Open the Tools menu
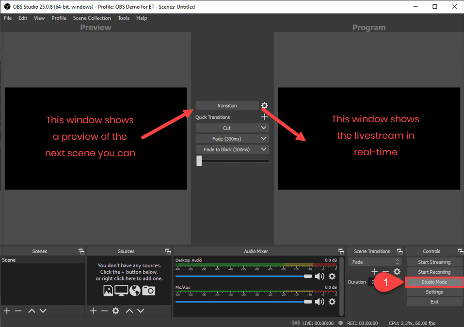Image resolution: width=464 pixels, height=327 pixels. pos(124,18)
